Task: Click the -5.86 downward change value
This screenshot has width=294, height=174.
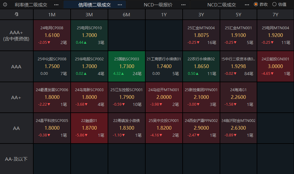Action: click(81, 135)
